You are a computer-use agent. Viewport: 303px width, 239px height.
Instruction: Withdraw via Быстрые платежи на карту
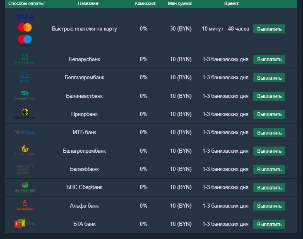click(x=269, y=29)
